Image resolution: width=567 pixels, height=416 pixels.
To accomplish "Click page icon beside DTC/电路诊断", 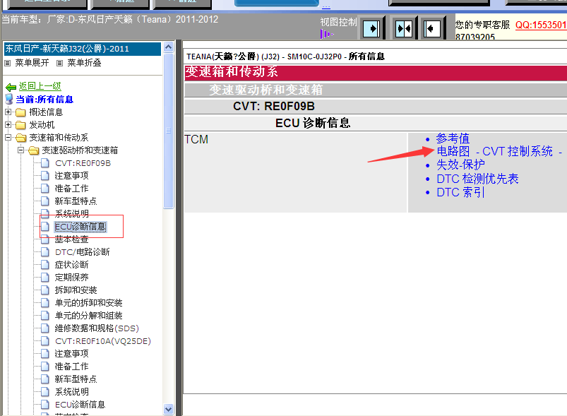I will [x=45, y=252].
